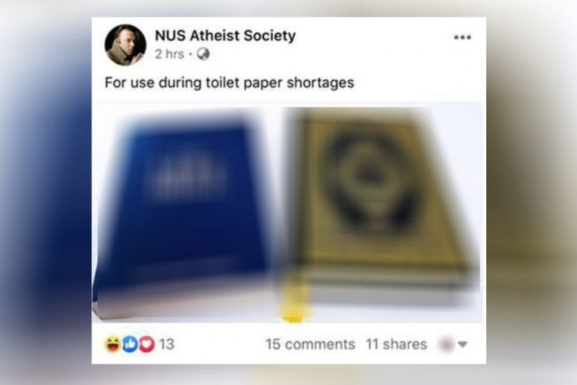The height and width of the screenshot is (385, 577).
Task: Open the blurred gold book photo
Action: 379,212
